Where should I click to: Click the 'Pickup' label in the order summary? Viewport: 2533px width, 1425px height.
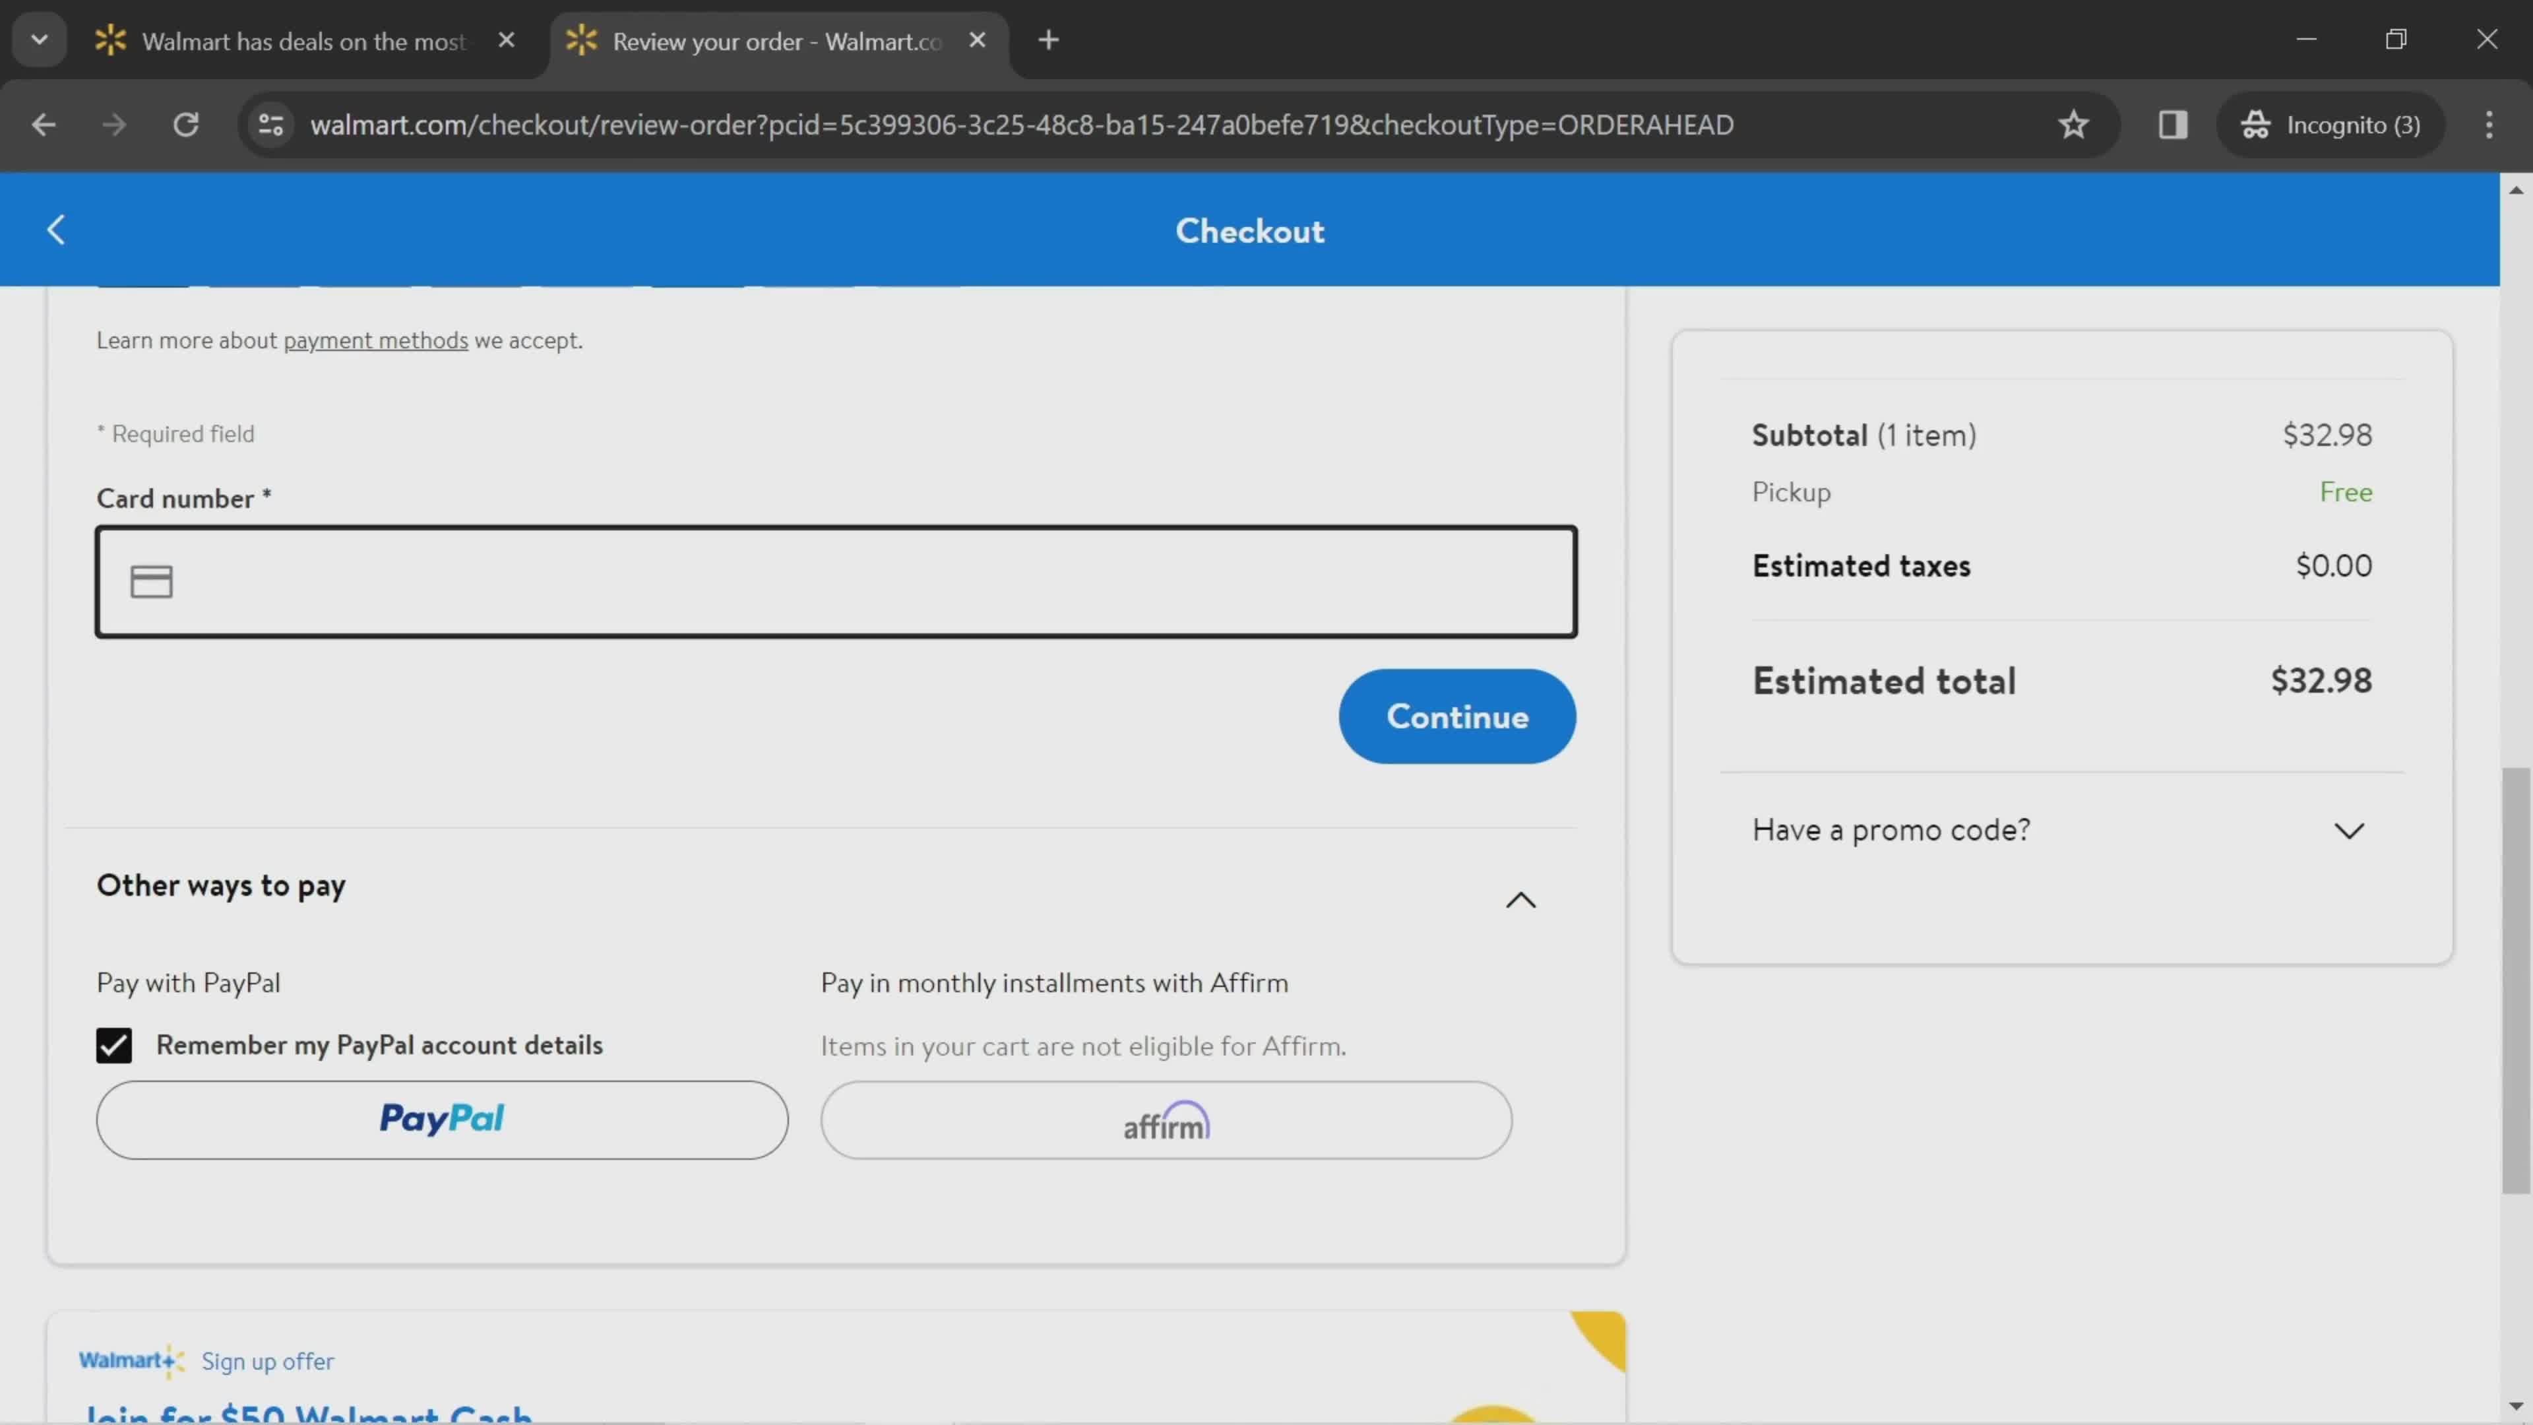click(1791, 493)
